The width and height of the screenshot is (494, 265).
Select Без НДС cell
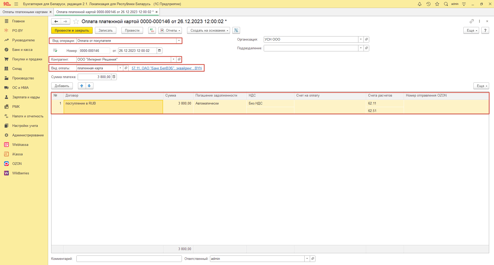pyautogui.click(x=270, y=103)
